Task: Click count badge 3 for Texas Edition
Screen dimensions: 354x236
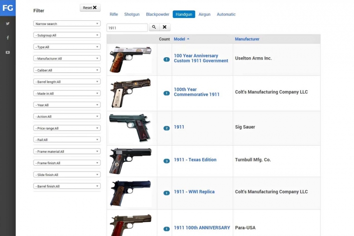Action: (x=167, y=161)
